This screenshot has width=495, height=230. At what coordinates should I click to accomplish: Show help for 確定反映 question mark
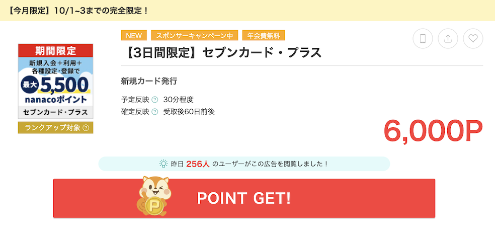point(155,112)
